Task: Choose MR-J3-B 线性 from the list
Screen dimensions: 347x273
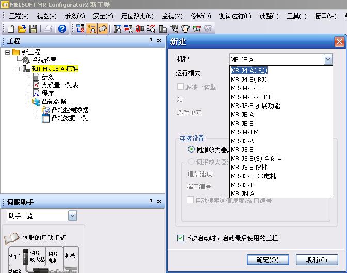Action: (281, 168)
